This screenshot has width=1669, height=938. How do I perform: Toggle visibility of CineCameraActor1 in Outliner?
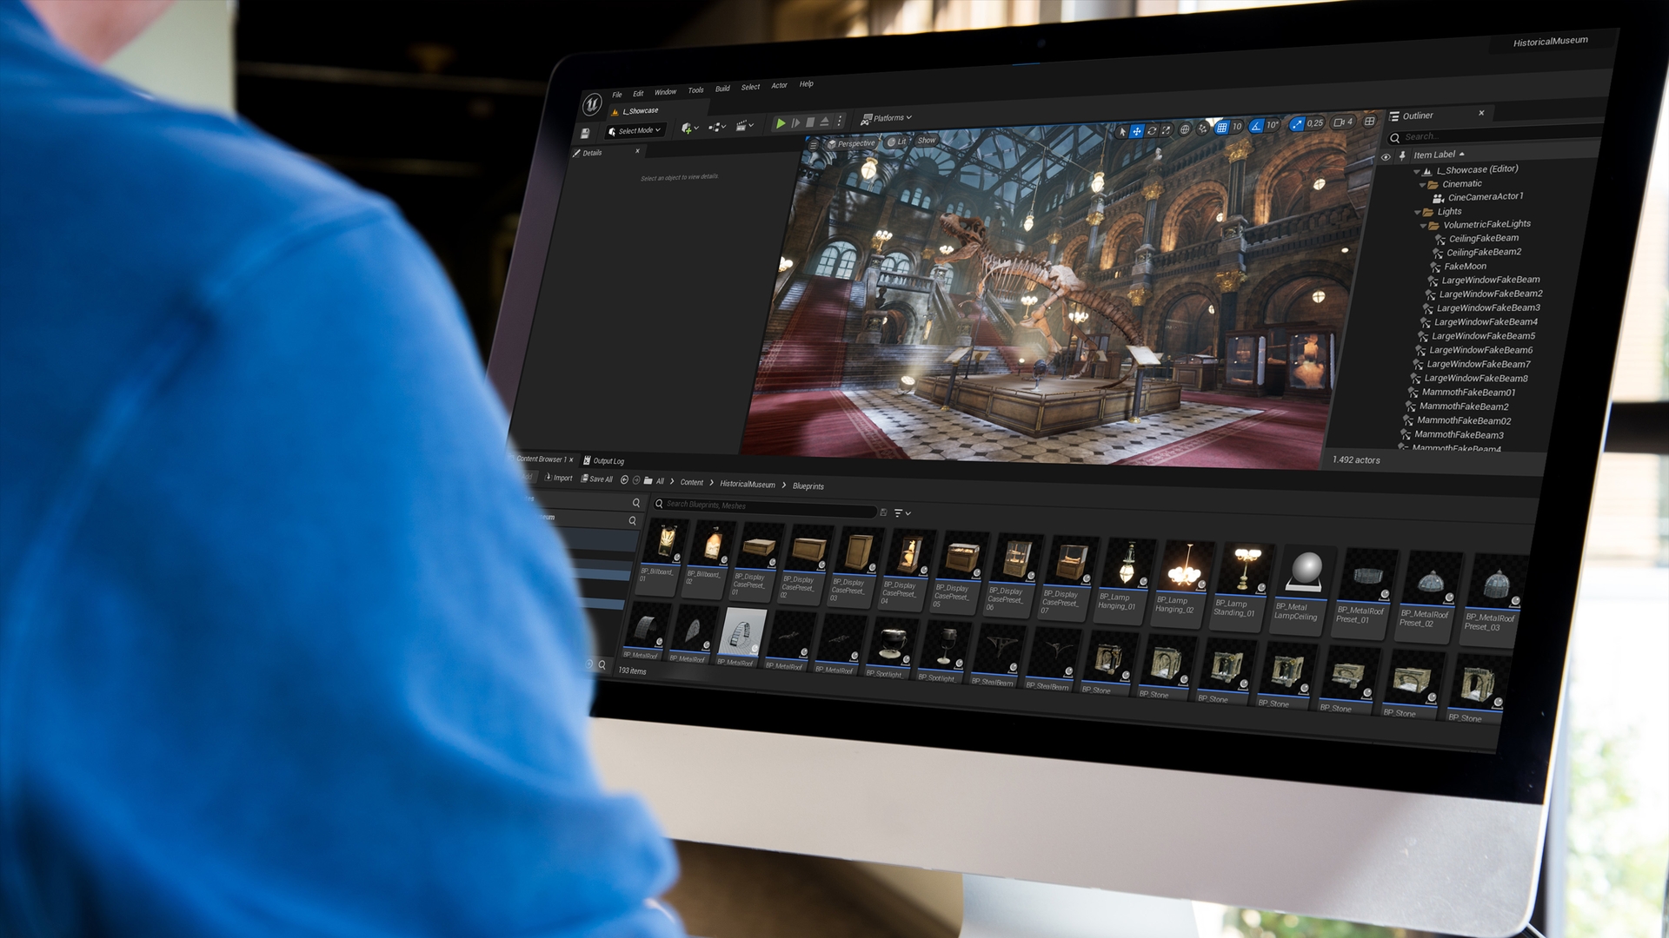1387,197
